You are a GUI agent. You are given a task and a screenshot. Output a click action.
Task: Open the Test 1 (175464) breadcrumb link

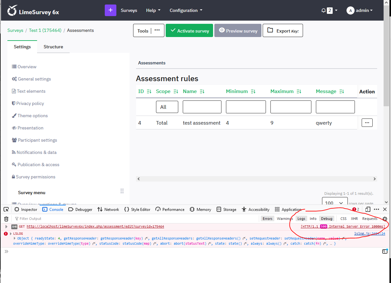point(45,30)
